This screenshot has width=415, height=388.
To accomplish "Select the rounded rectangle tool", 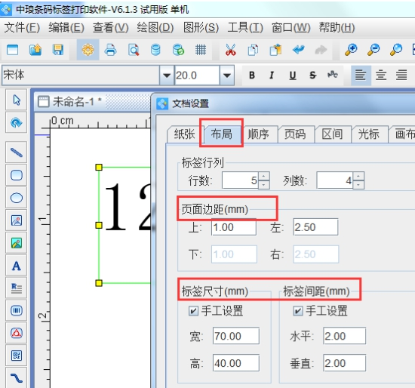I will [17, 175].
